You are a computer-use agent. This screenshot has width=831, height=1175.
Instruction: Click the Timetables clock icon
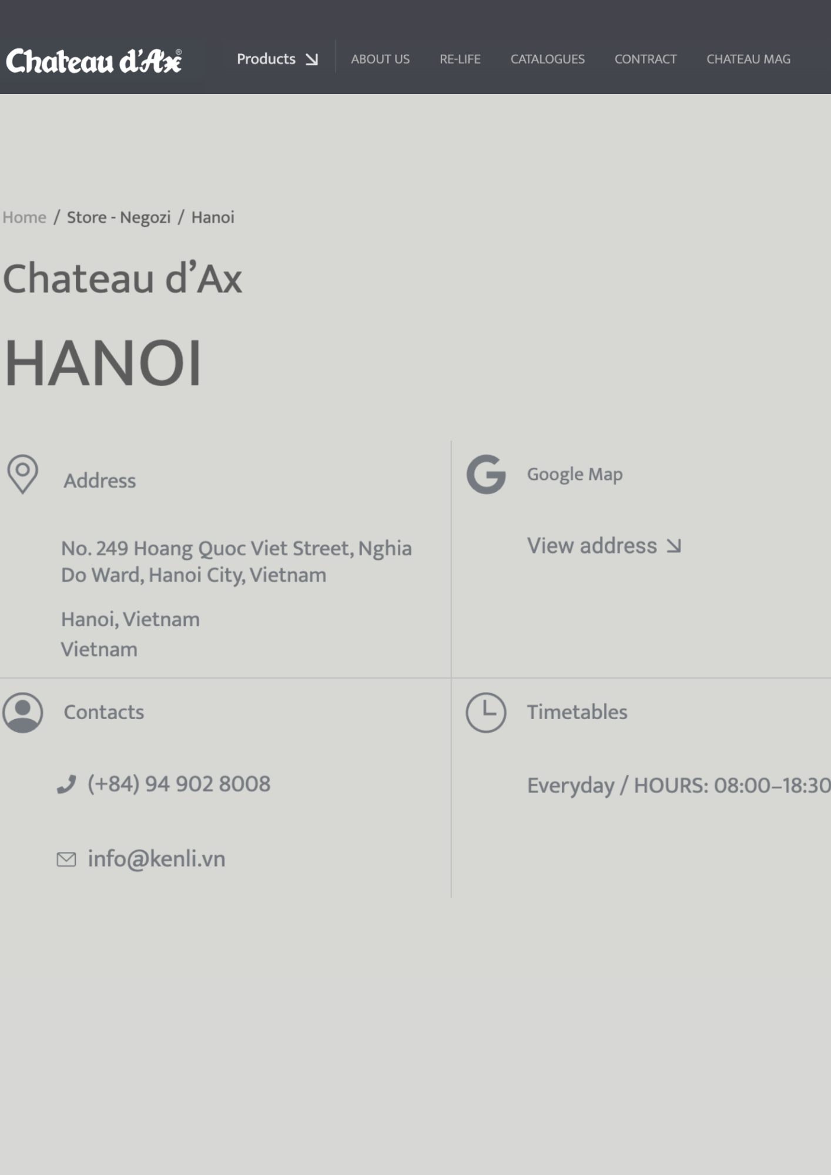[x=486, y=713]
